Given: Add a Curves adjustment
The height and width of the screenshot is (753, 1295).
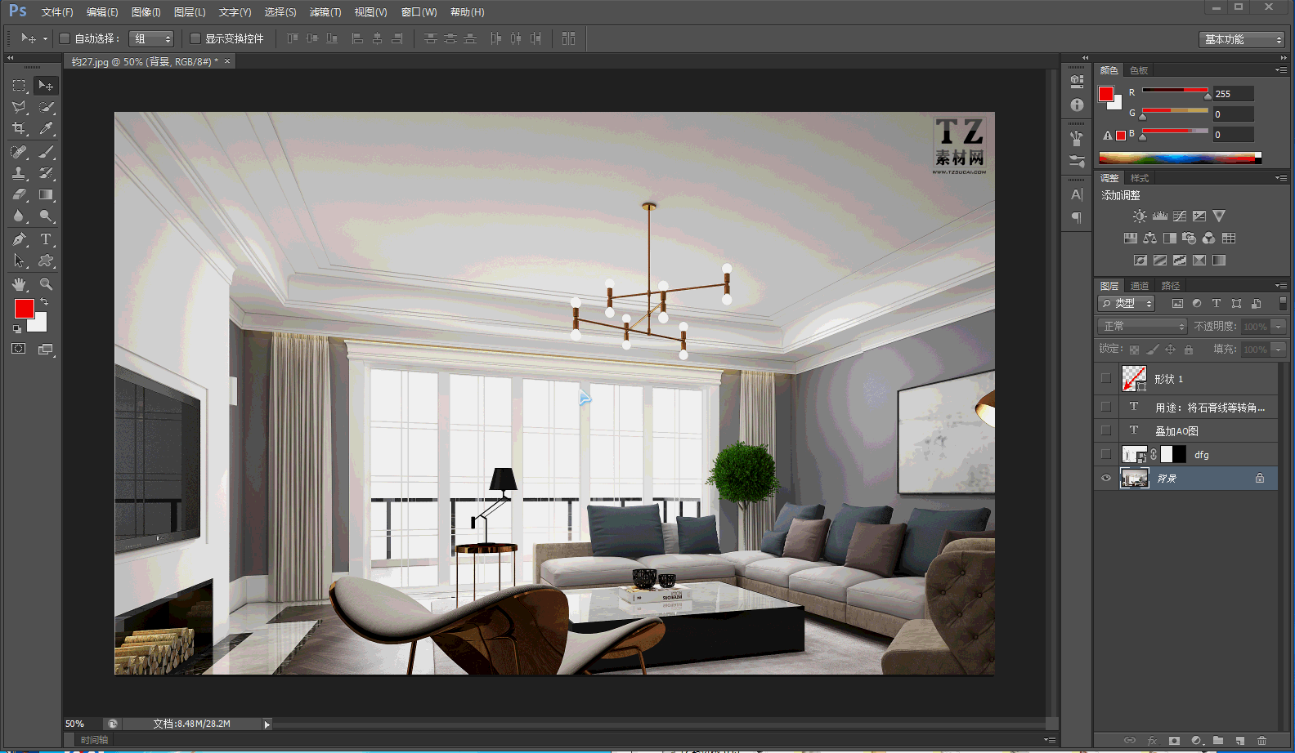Looking at the screenshot, I should click(x=1180, y=216).
